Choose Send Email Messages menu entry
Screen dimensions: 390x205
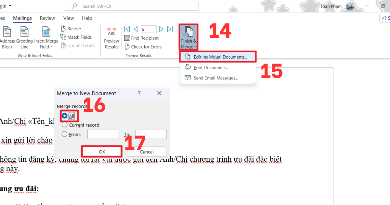[x=218, y=78]
